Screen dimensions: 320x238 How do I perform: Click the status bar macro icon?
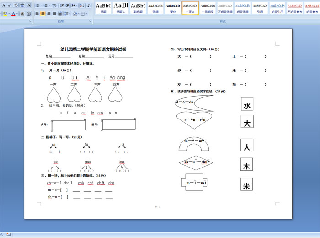[8, 234]
